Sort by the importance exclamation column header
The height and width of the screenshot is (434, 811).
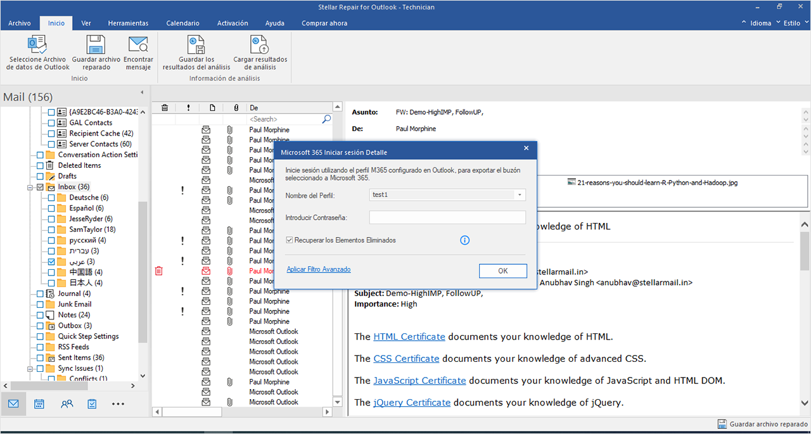tap(188, 108)
